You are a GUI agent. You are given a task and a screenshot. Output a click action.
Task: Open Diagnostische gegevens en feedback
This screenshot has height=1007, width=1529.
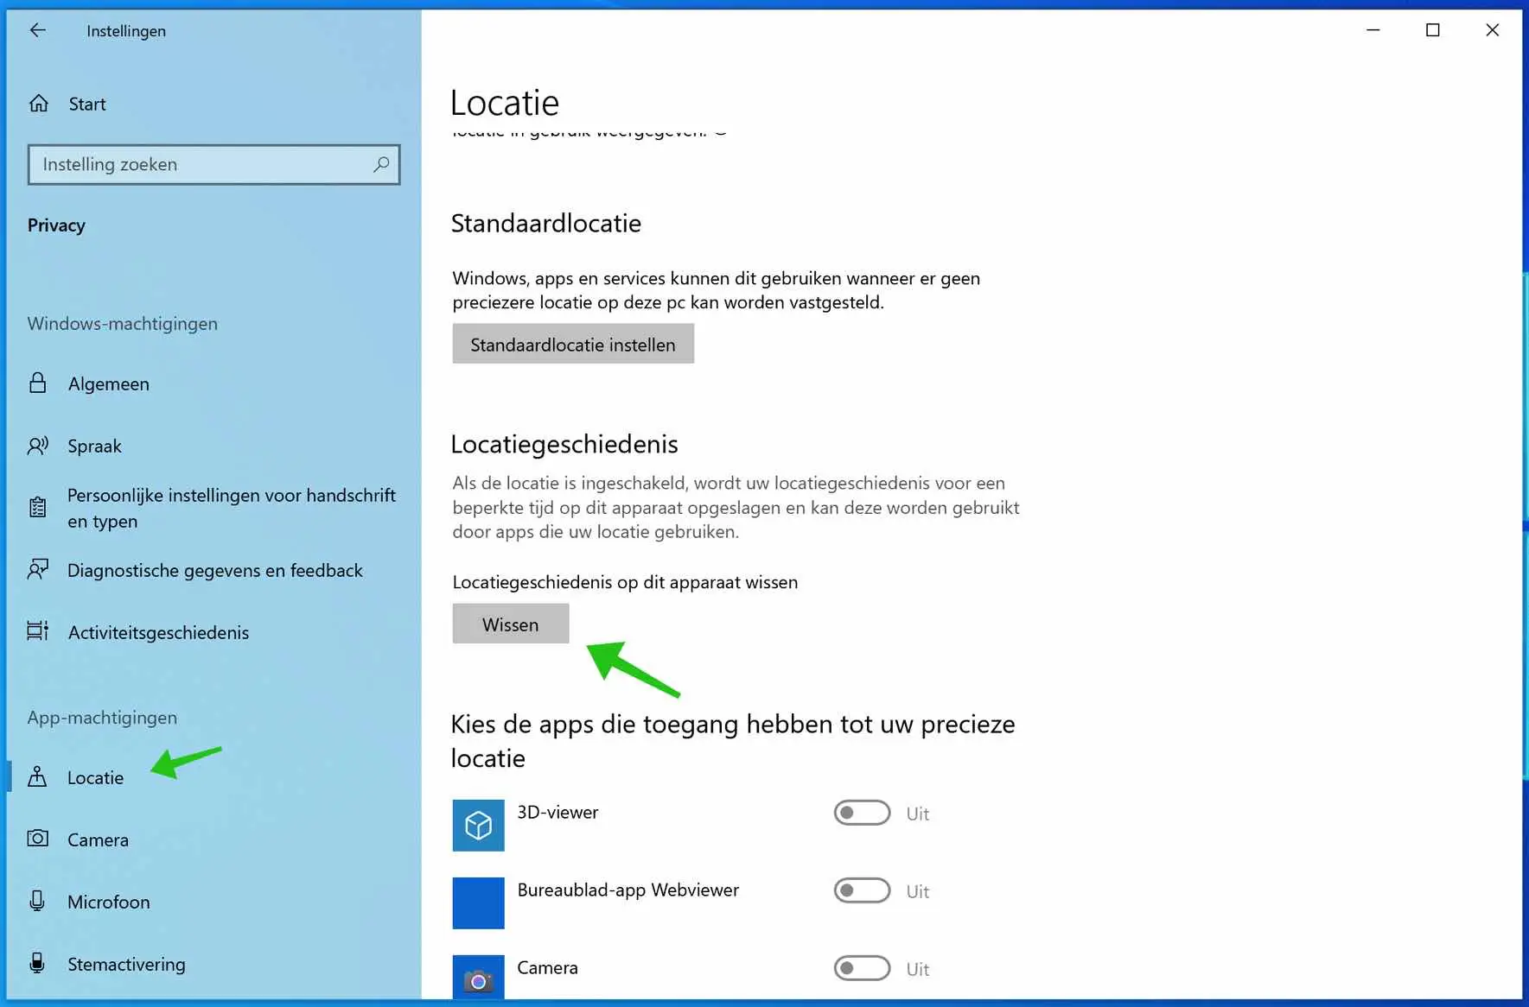pos(213,570)
